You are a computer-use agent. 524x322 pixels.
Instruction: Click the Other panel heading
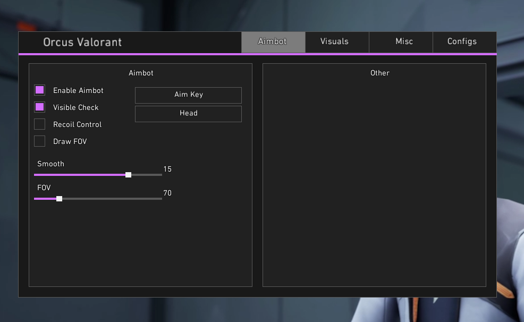coord(379,73)
